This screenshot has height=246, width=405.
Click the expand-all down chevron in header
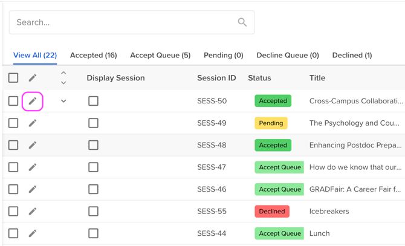(x=63, y=83)
